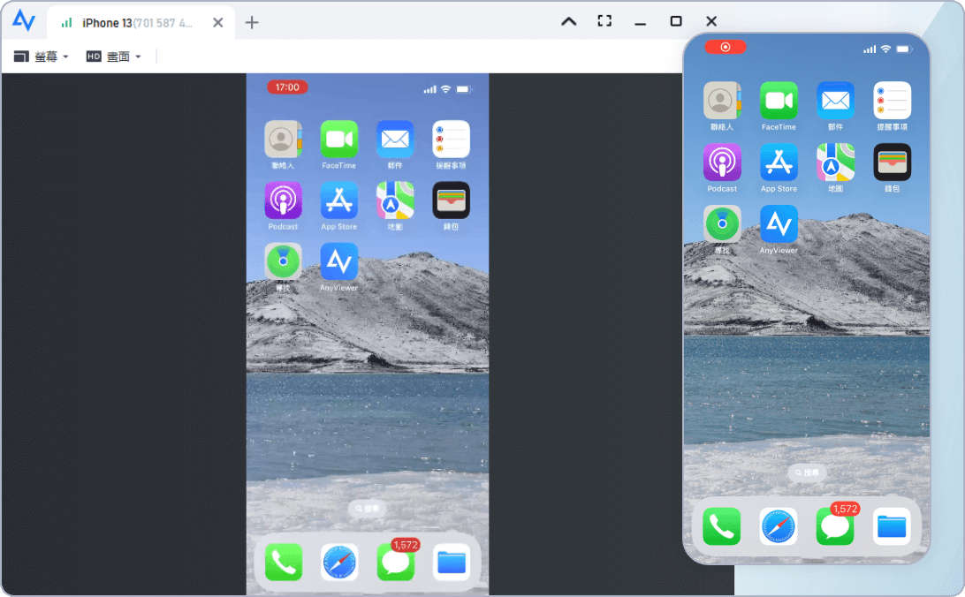Open Contacts app in the mirrored AnyViewer screen
Screen dimensions: 965x597
point(283,139)
